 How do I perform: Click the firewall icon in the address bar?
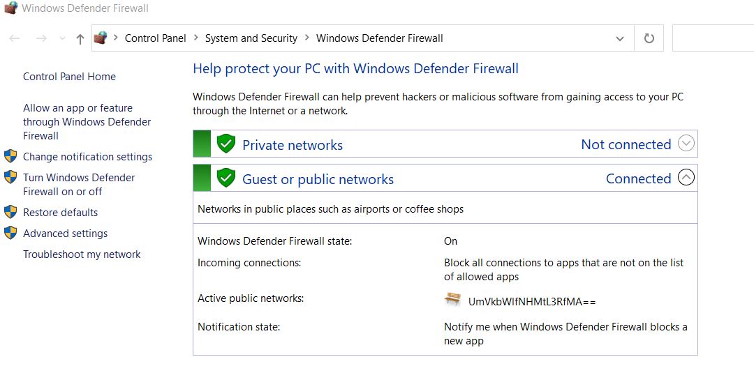coord(101,38)
